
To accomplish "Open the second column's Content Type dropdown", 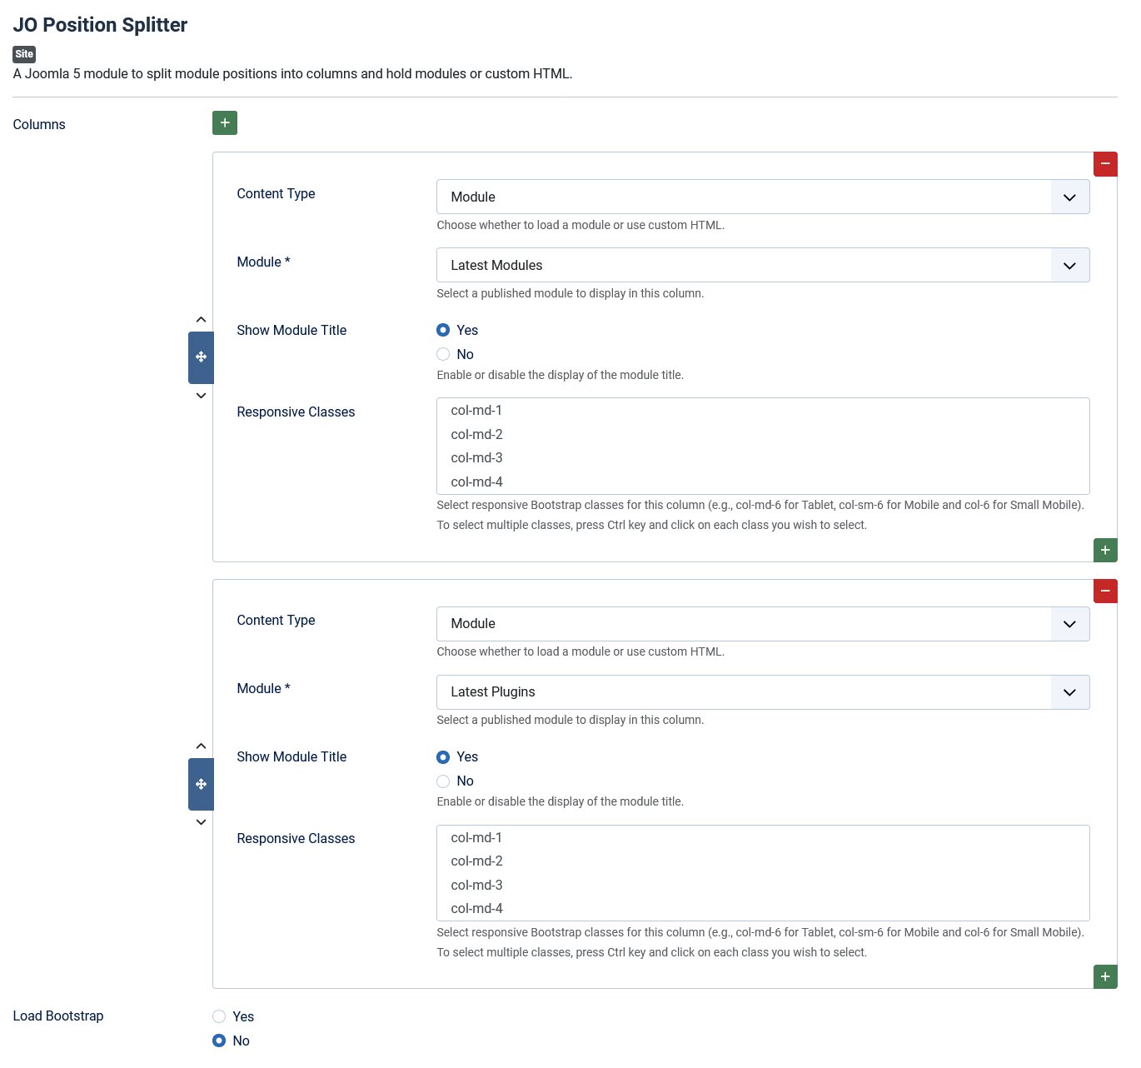I will tap(762, 624).
